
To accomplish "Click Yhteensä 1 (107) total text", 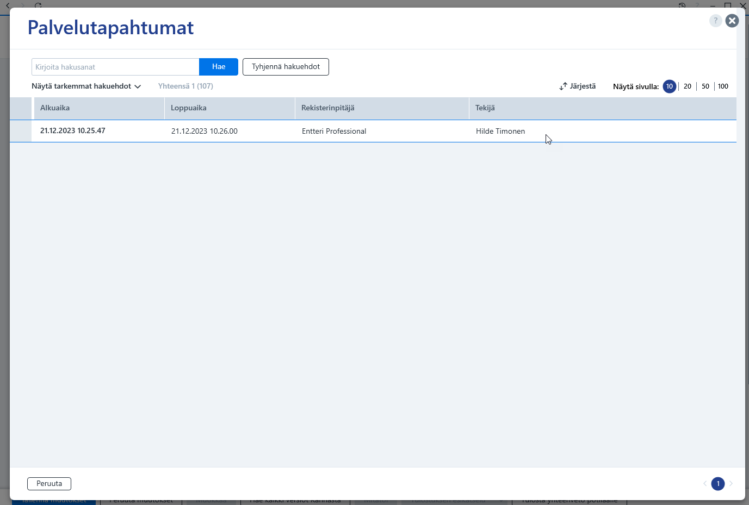I will pos(185,86).
